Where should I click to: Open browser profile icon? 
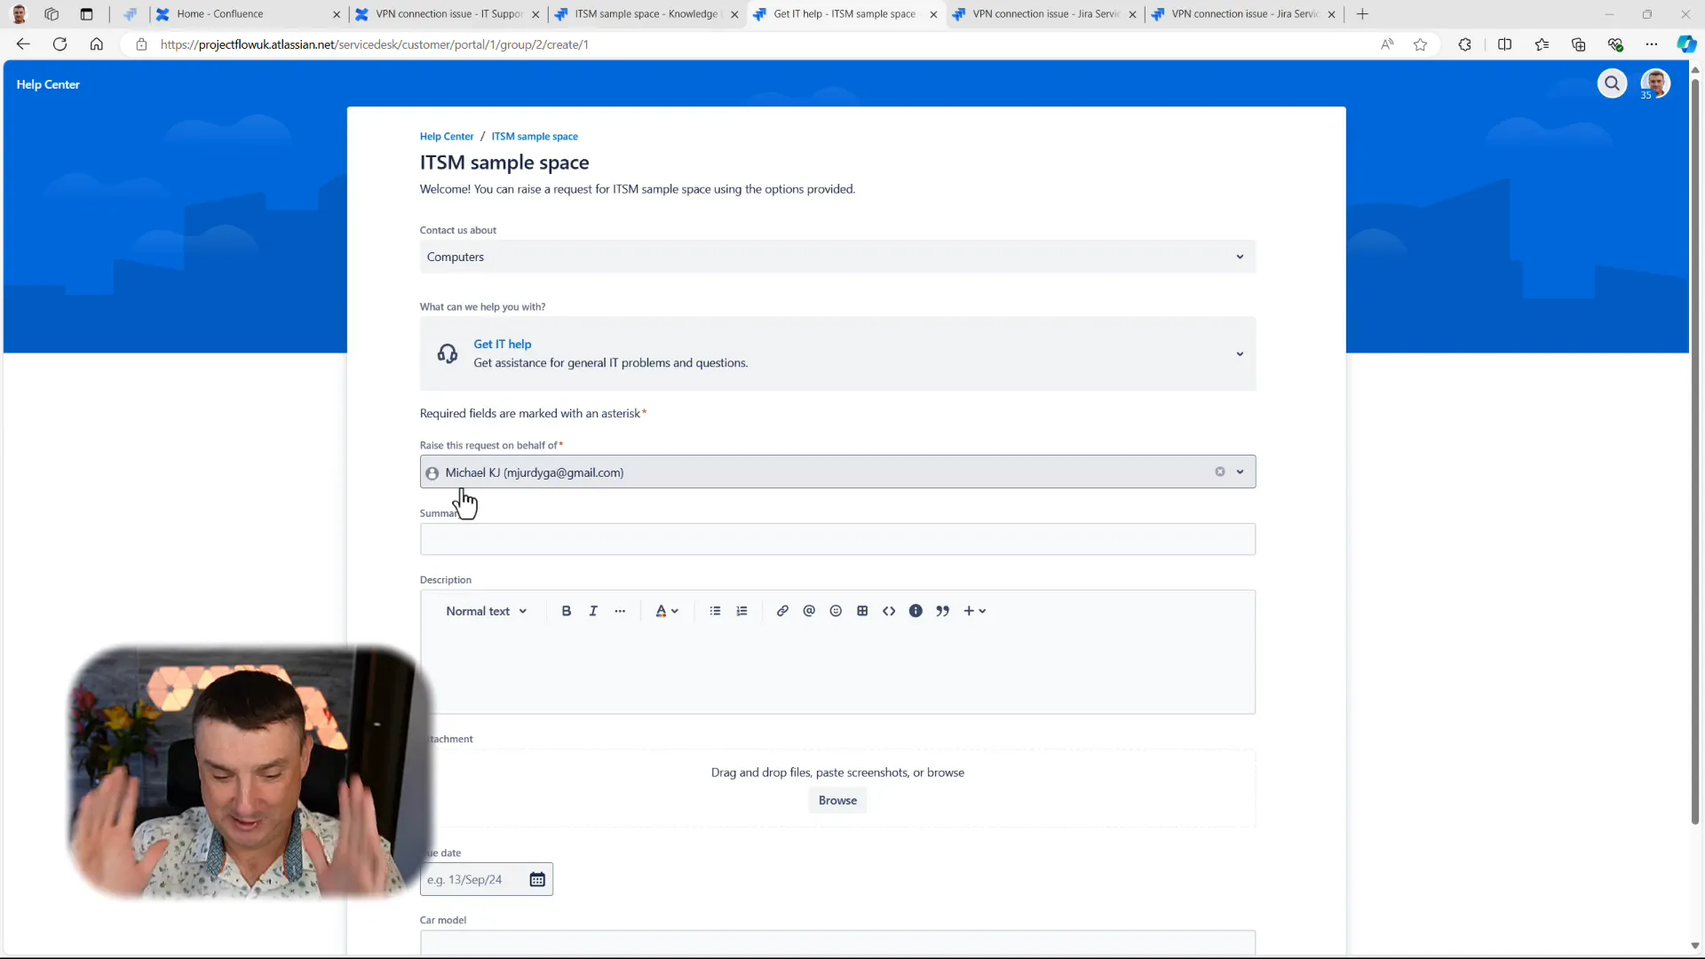(x=19, y=14)
